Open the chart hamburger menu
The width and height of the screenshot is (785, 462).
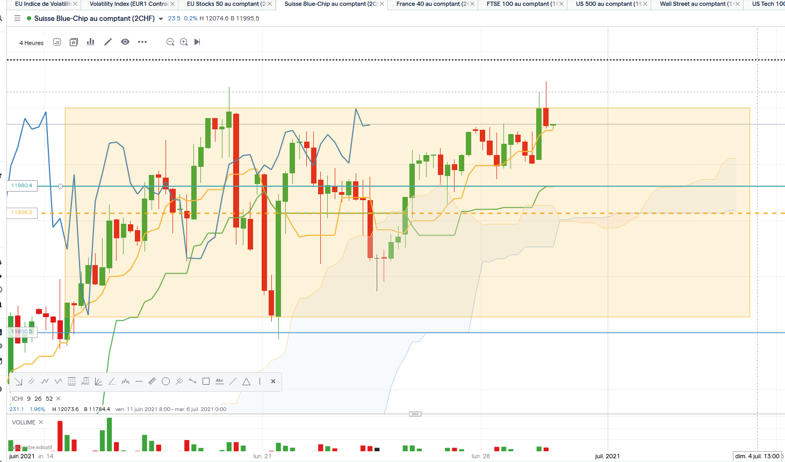click(x=18, y=18)
